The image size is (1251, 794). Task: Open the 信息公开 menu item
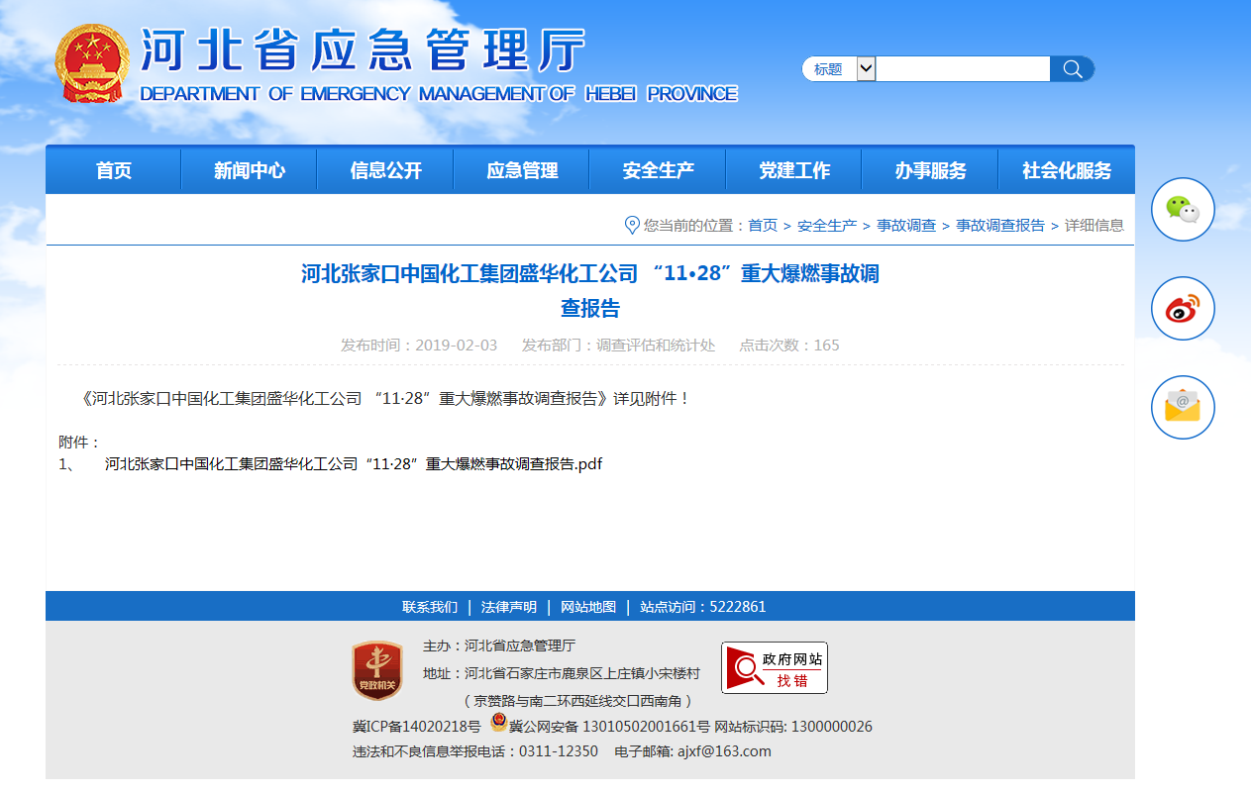pyautogui.click(x=386, y=170)
